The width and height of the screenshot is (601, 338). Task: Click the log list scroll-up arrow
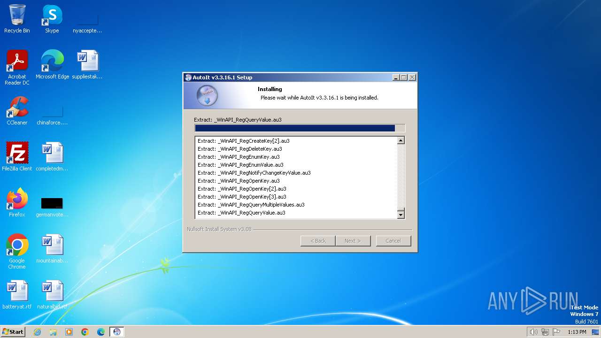401,140
